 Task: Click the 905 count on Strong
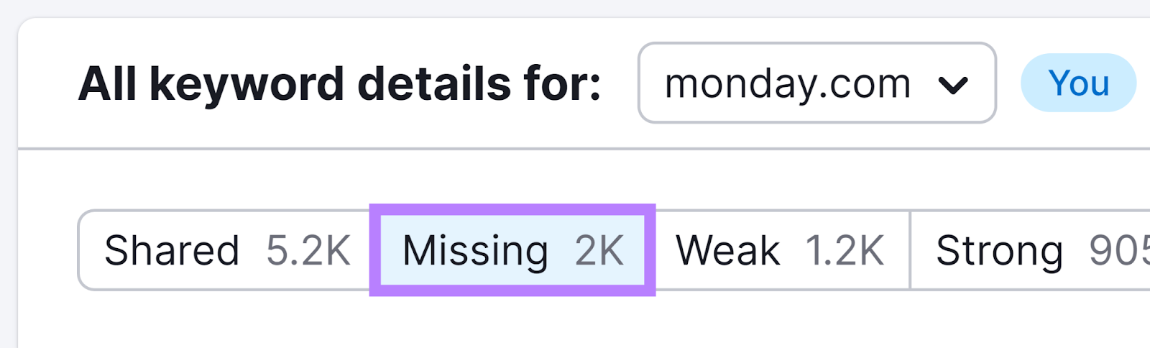(1118, 250)
